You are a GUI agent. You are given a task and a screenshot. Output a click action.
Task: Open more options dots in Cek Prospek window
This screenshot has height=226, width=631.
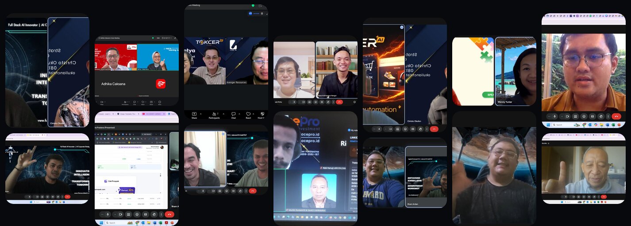tap(162, 215)
